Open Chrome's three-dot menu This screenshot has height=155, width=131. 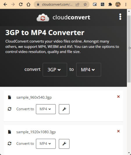click(126, 4)
